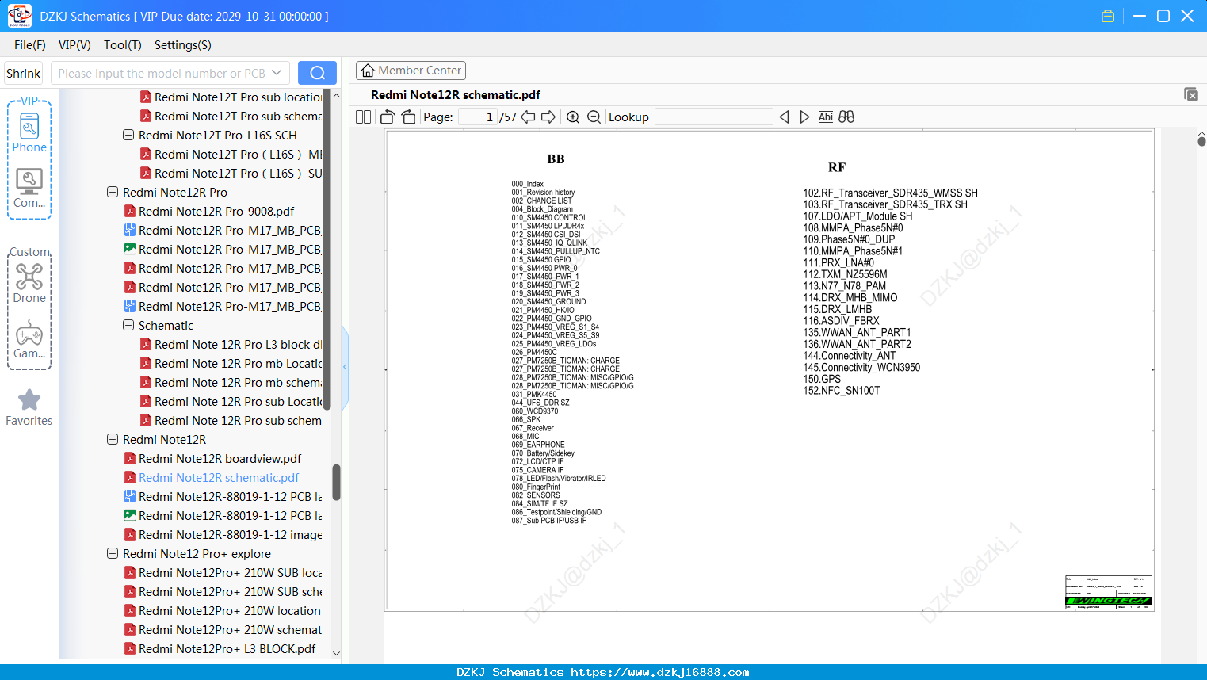Open the Member Center
Image resolution: width=1207 pixels, height=680 pixels.
411,71
